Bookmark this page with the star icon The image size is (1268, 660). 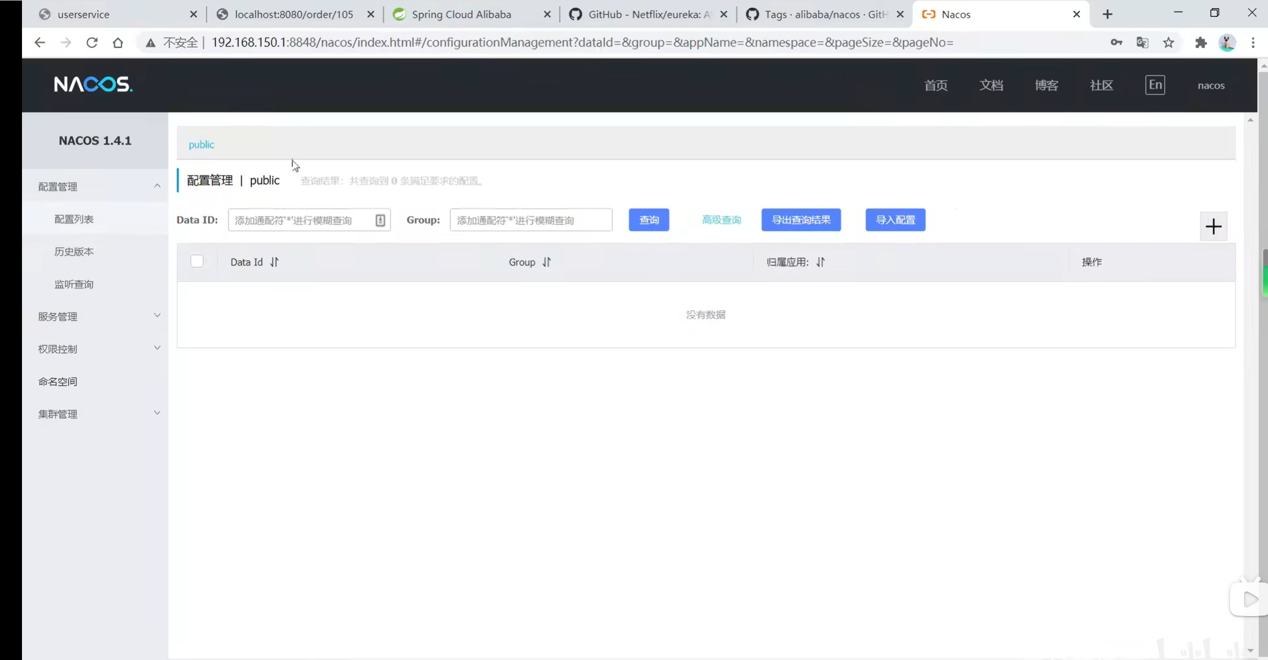(1169, 42)
